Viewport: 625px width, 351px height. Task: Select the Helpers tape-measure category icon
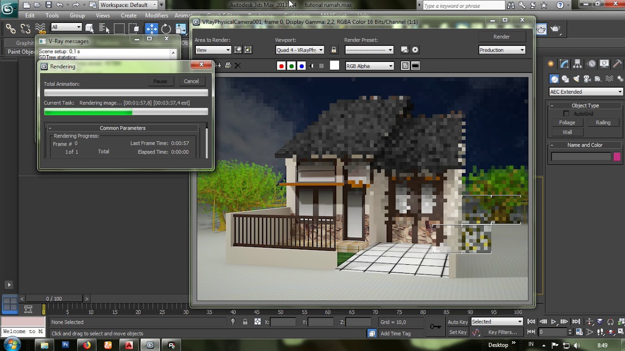[598, 79]
